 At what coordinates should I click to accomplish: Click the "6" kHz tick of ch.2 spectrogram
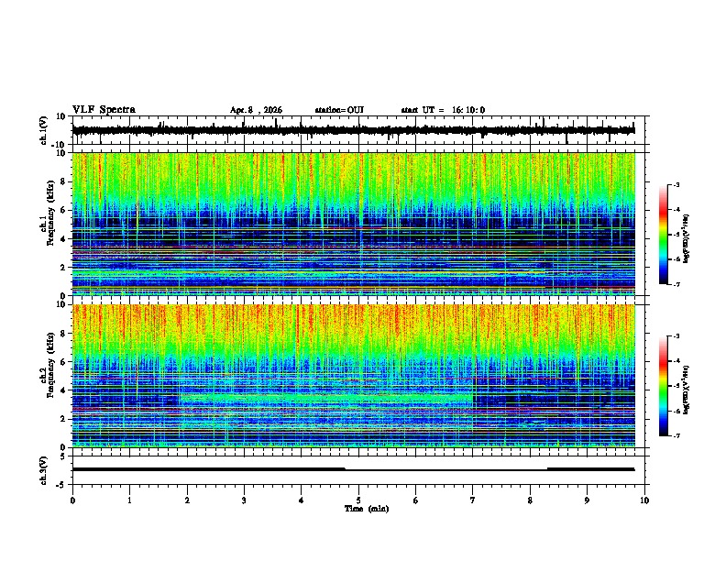point(63,362)
